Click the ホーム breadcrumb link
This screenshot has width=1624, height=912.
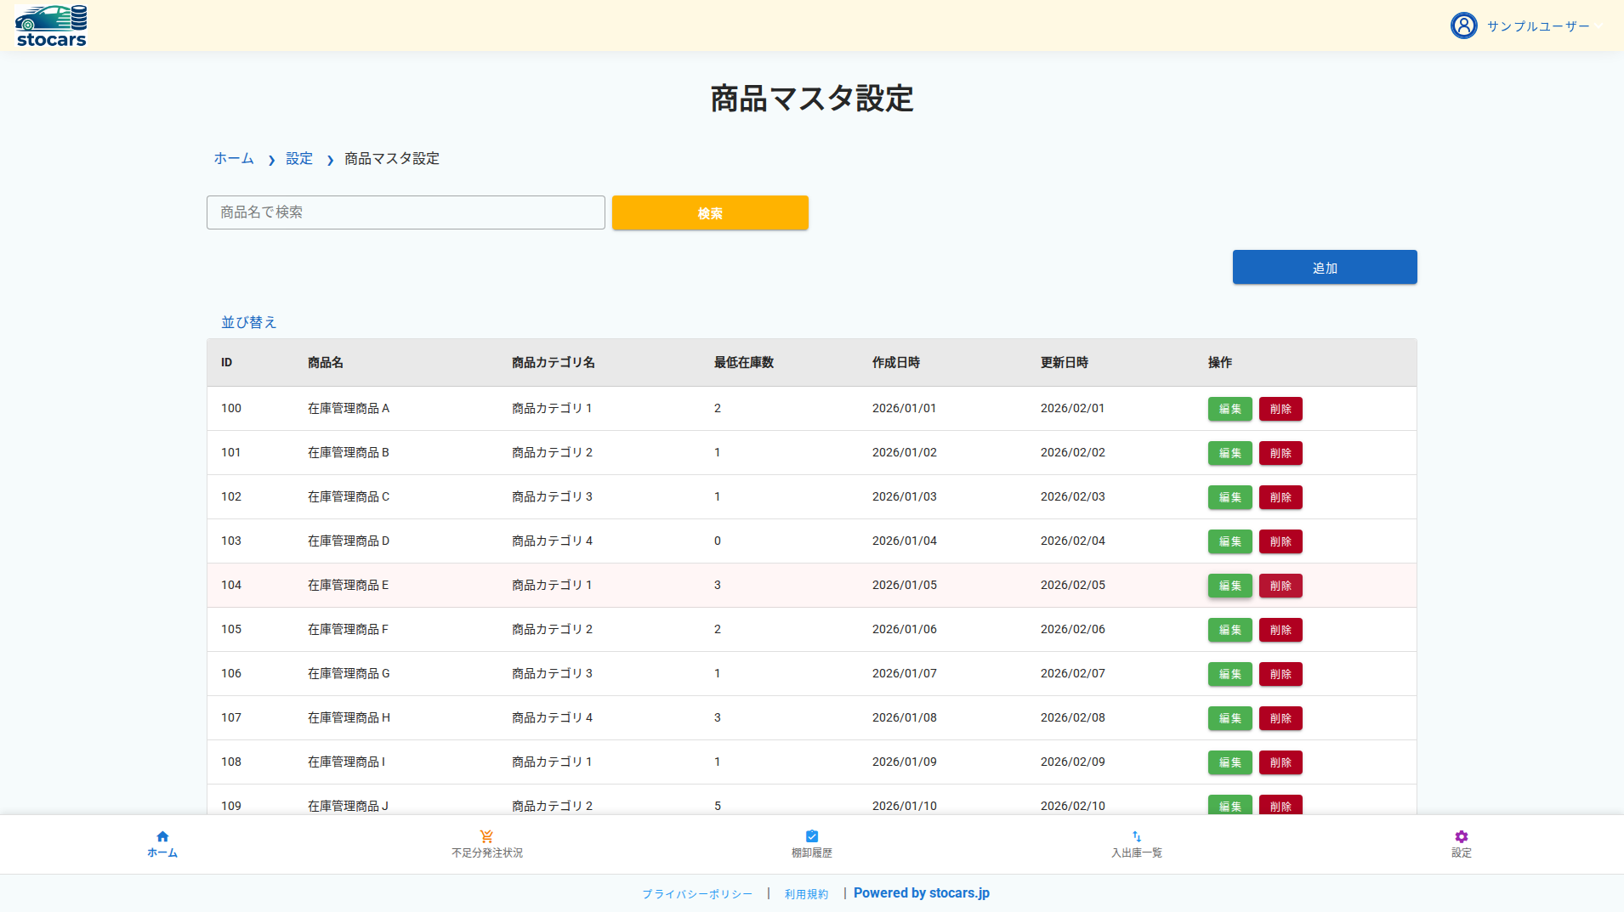[234, 159]
